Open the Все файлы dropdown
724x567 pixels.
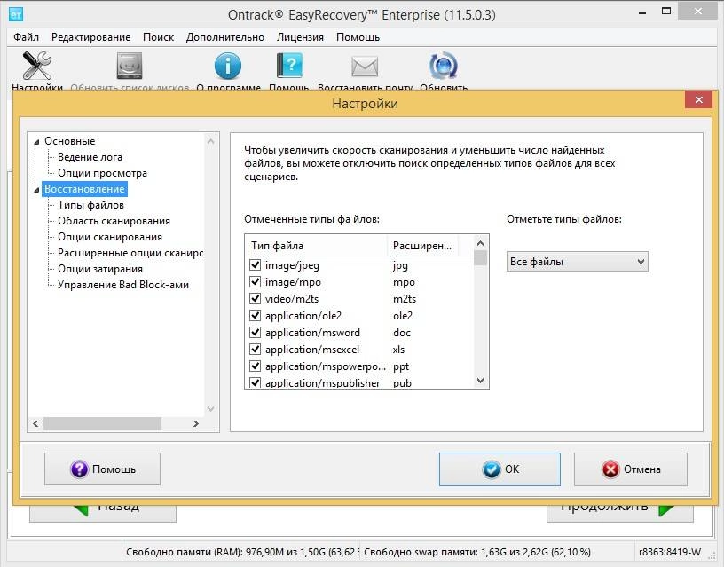pyautogui.click(x=578, y=262)
